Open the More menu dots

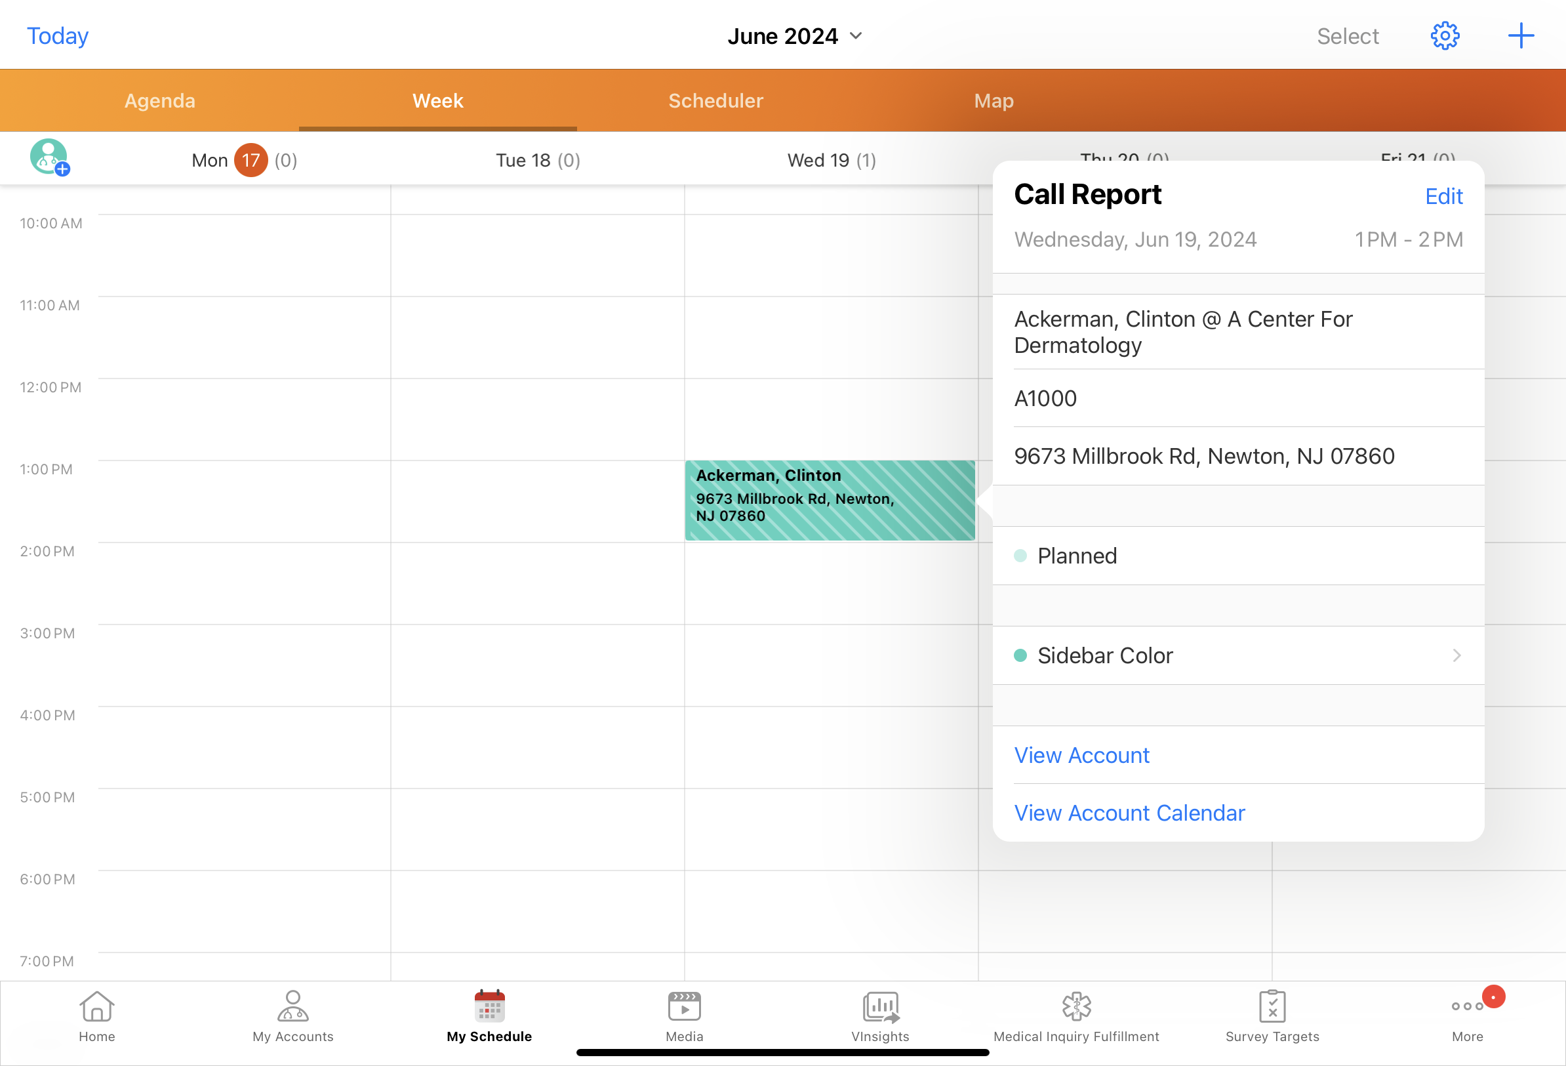(x=1467, y=1008)
